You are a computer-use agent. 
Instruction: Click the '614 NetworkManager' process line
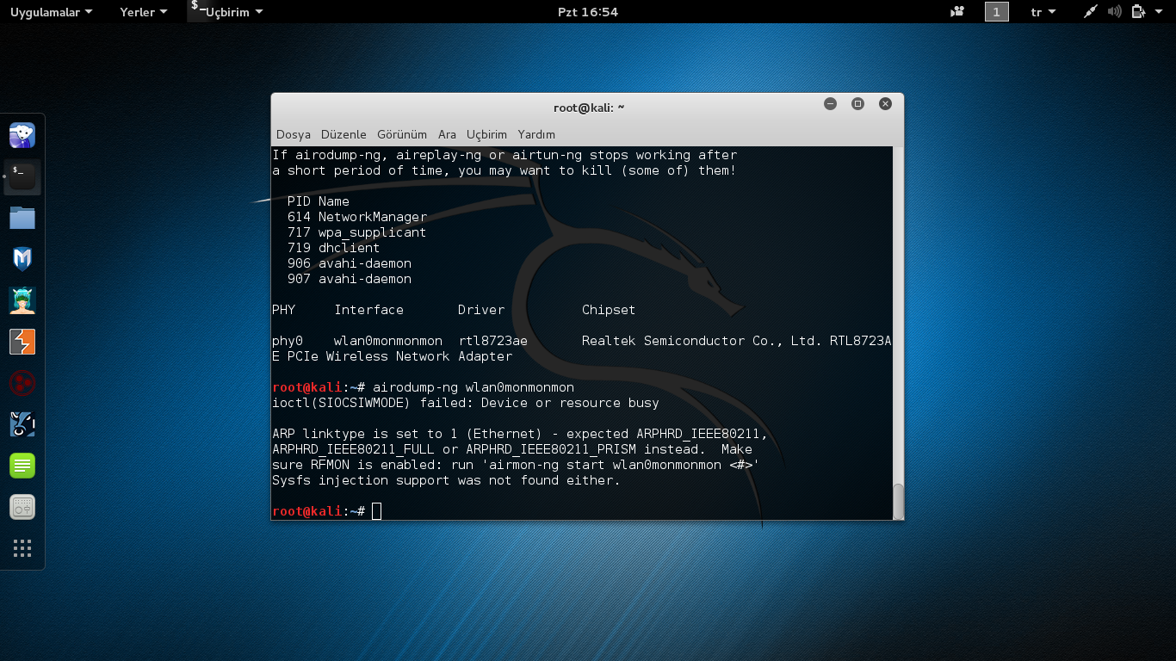coord(357,217)
